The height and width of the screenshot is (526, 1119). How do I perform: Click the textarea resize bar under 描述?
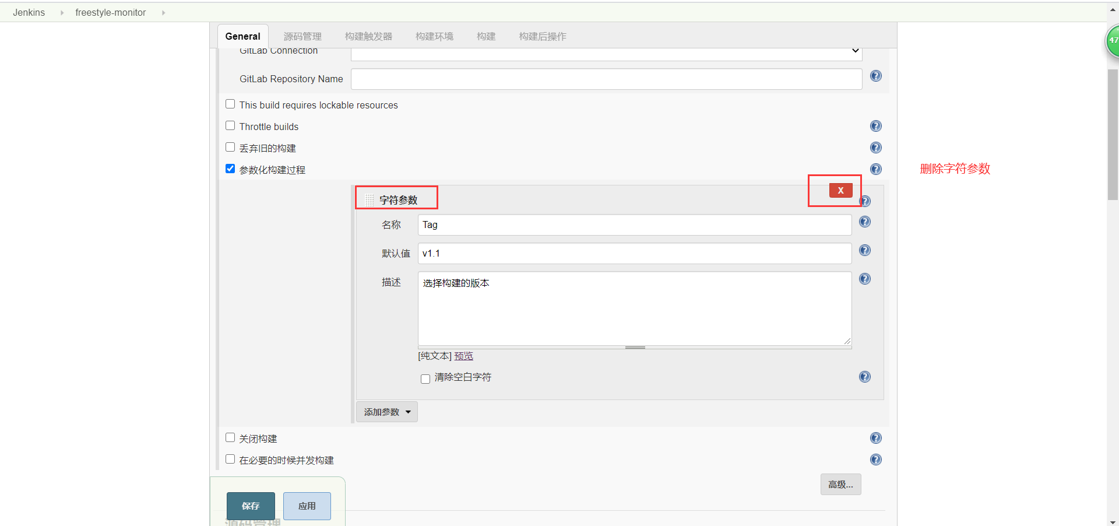[x=635, y=348]
